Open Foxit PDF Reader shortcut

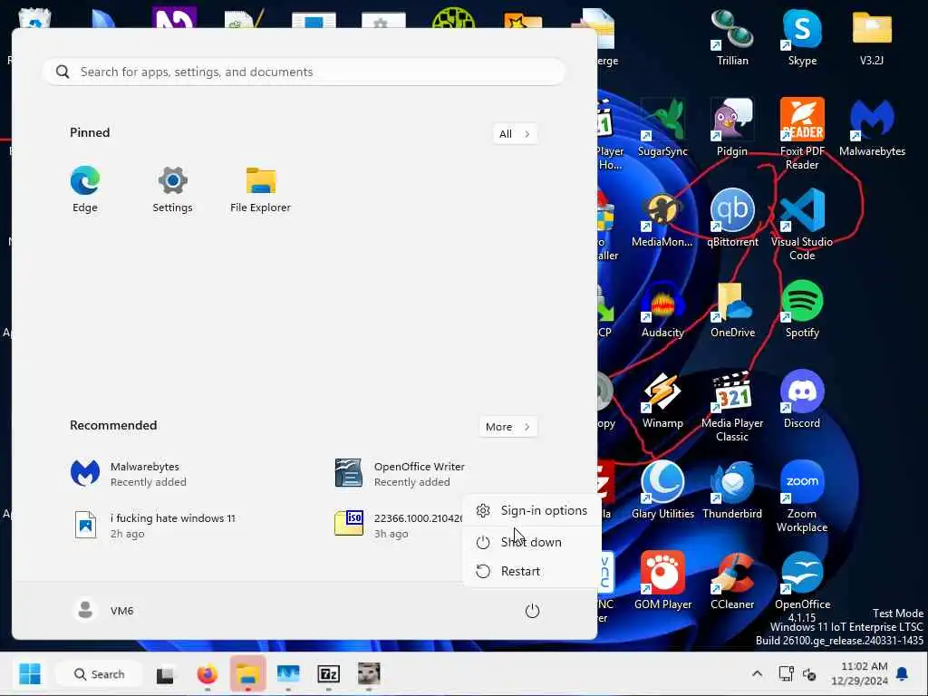[x=802, y=134]
